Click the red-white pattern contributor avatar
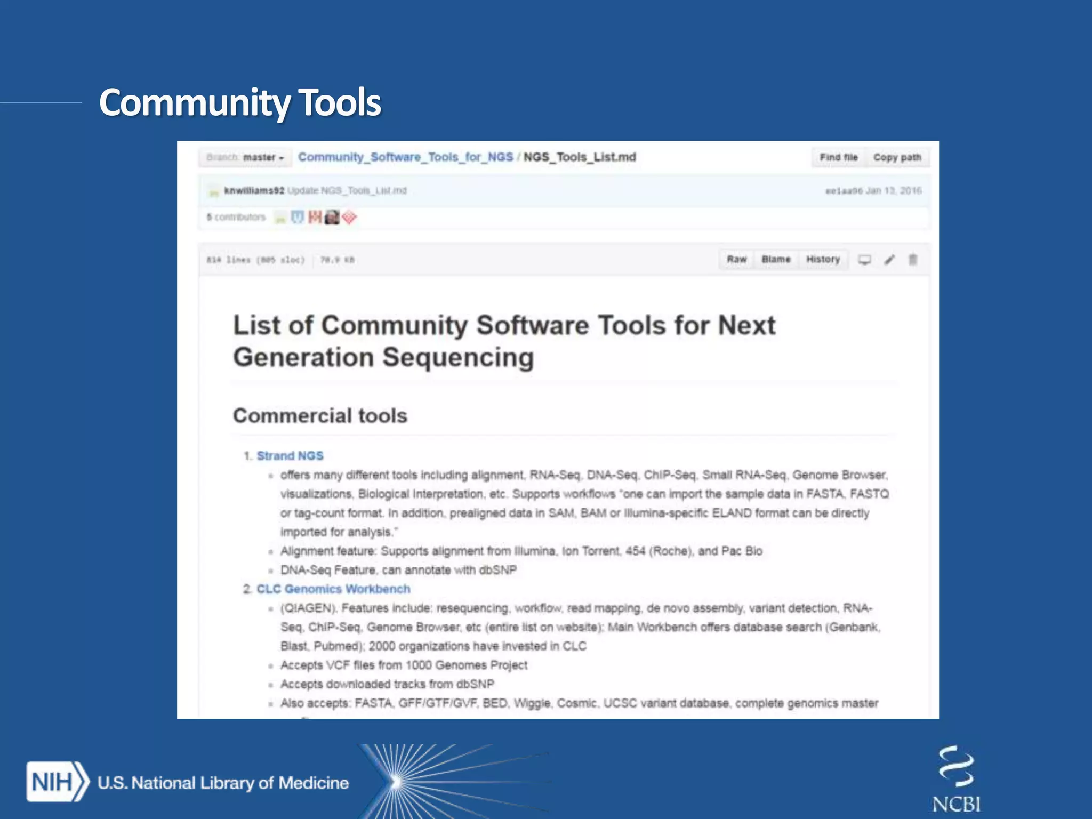The width and height of the screenshot is (1092, 819). tap(315, 217)
